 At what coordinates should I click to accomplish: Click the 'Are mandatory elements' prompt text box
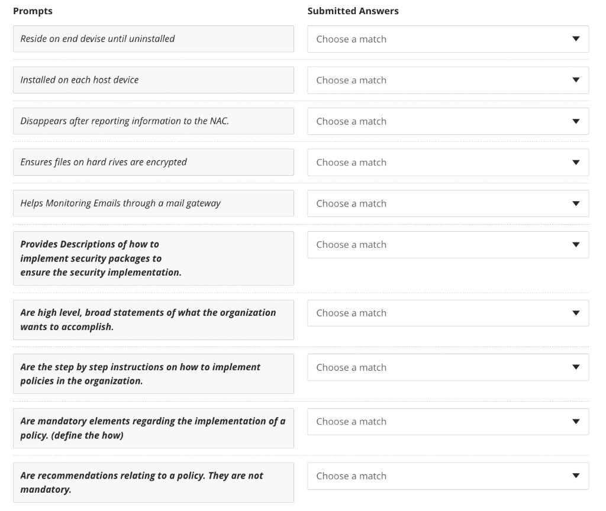click(x=153, y=428)
